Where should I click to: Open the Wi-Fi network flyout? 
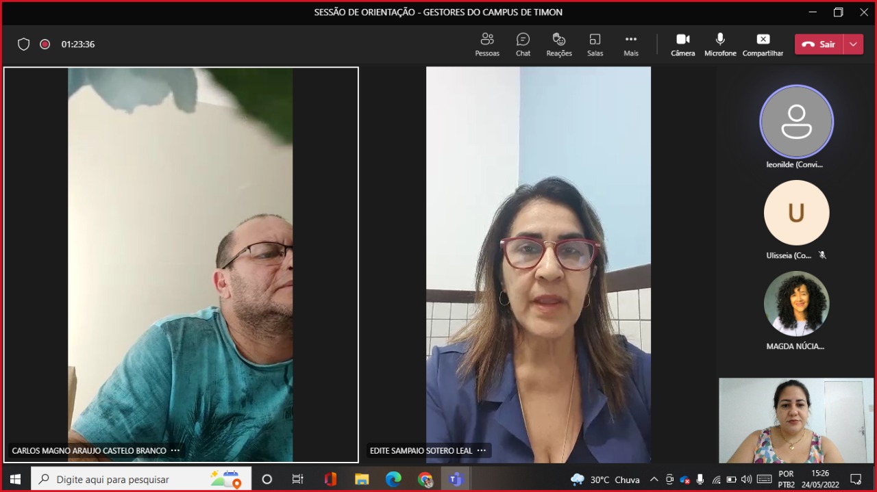(x=716, y=480)
